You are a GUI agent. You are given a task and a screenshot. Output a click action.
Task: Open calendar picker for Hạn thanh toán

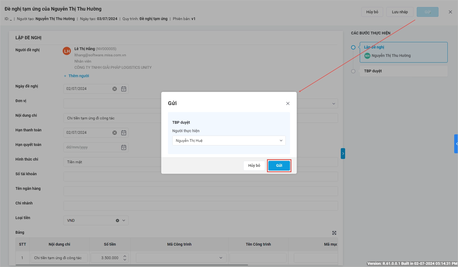click(x=124, y=133)
